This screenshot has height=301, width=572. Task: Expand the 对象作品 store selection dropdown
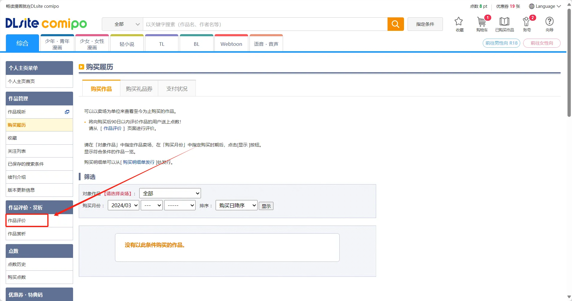click(x=170, y=193)
